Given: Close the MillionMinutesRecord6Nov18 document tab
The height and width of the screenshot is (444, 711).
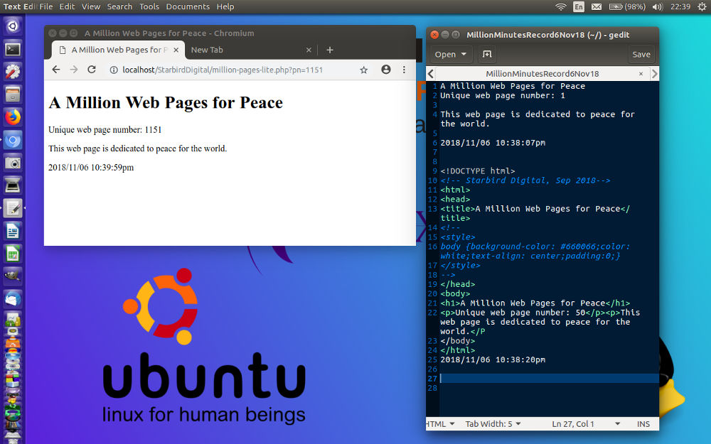Looking at the screenshot, I should click(641, 73).
